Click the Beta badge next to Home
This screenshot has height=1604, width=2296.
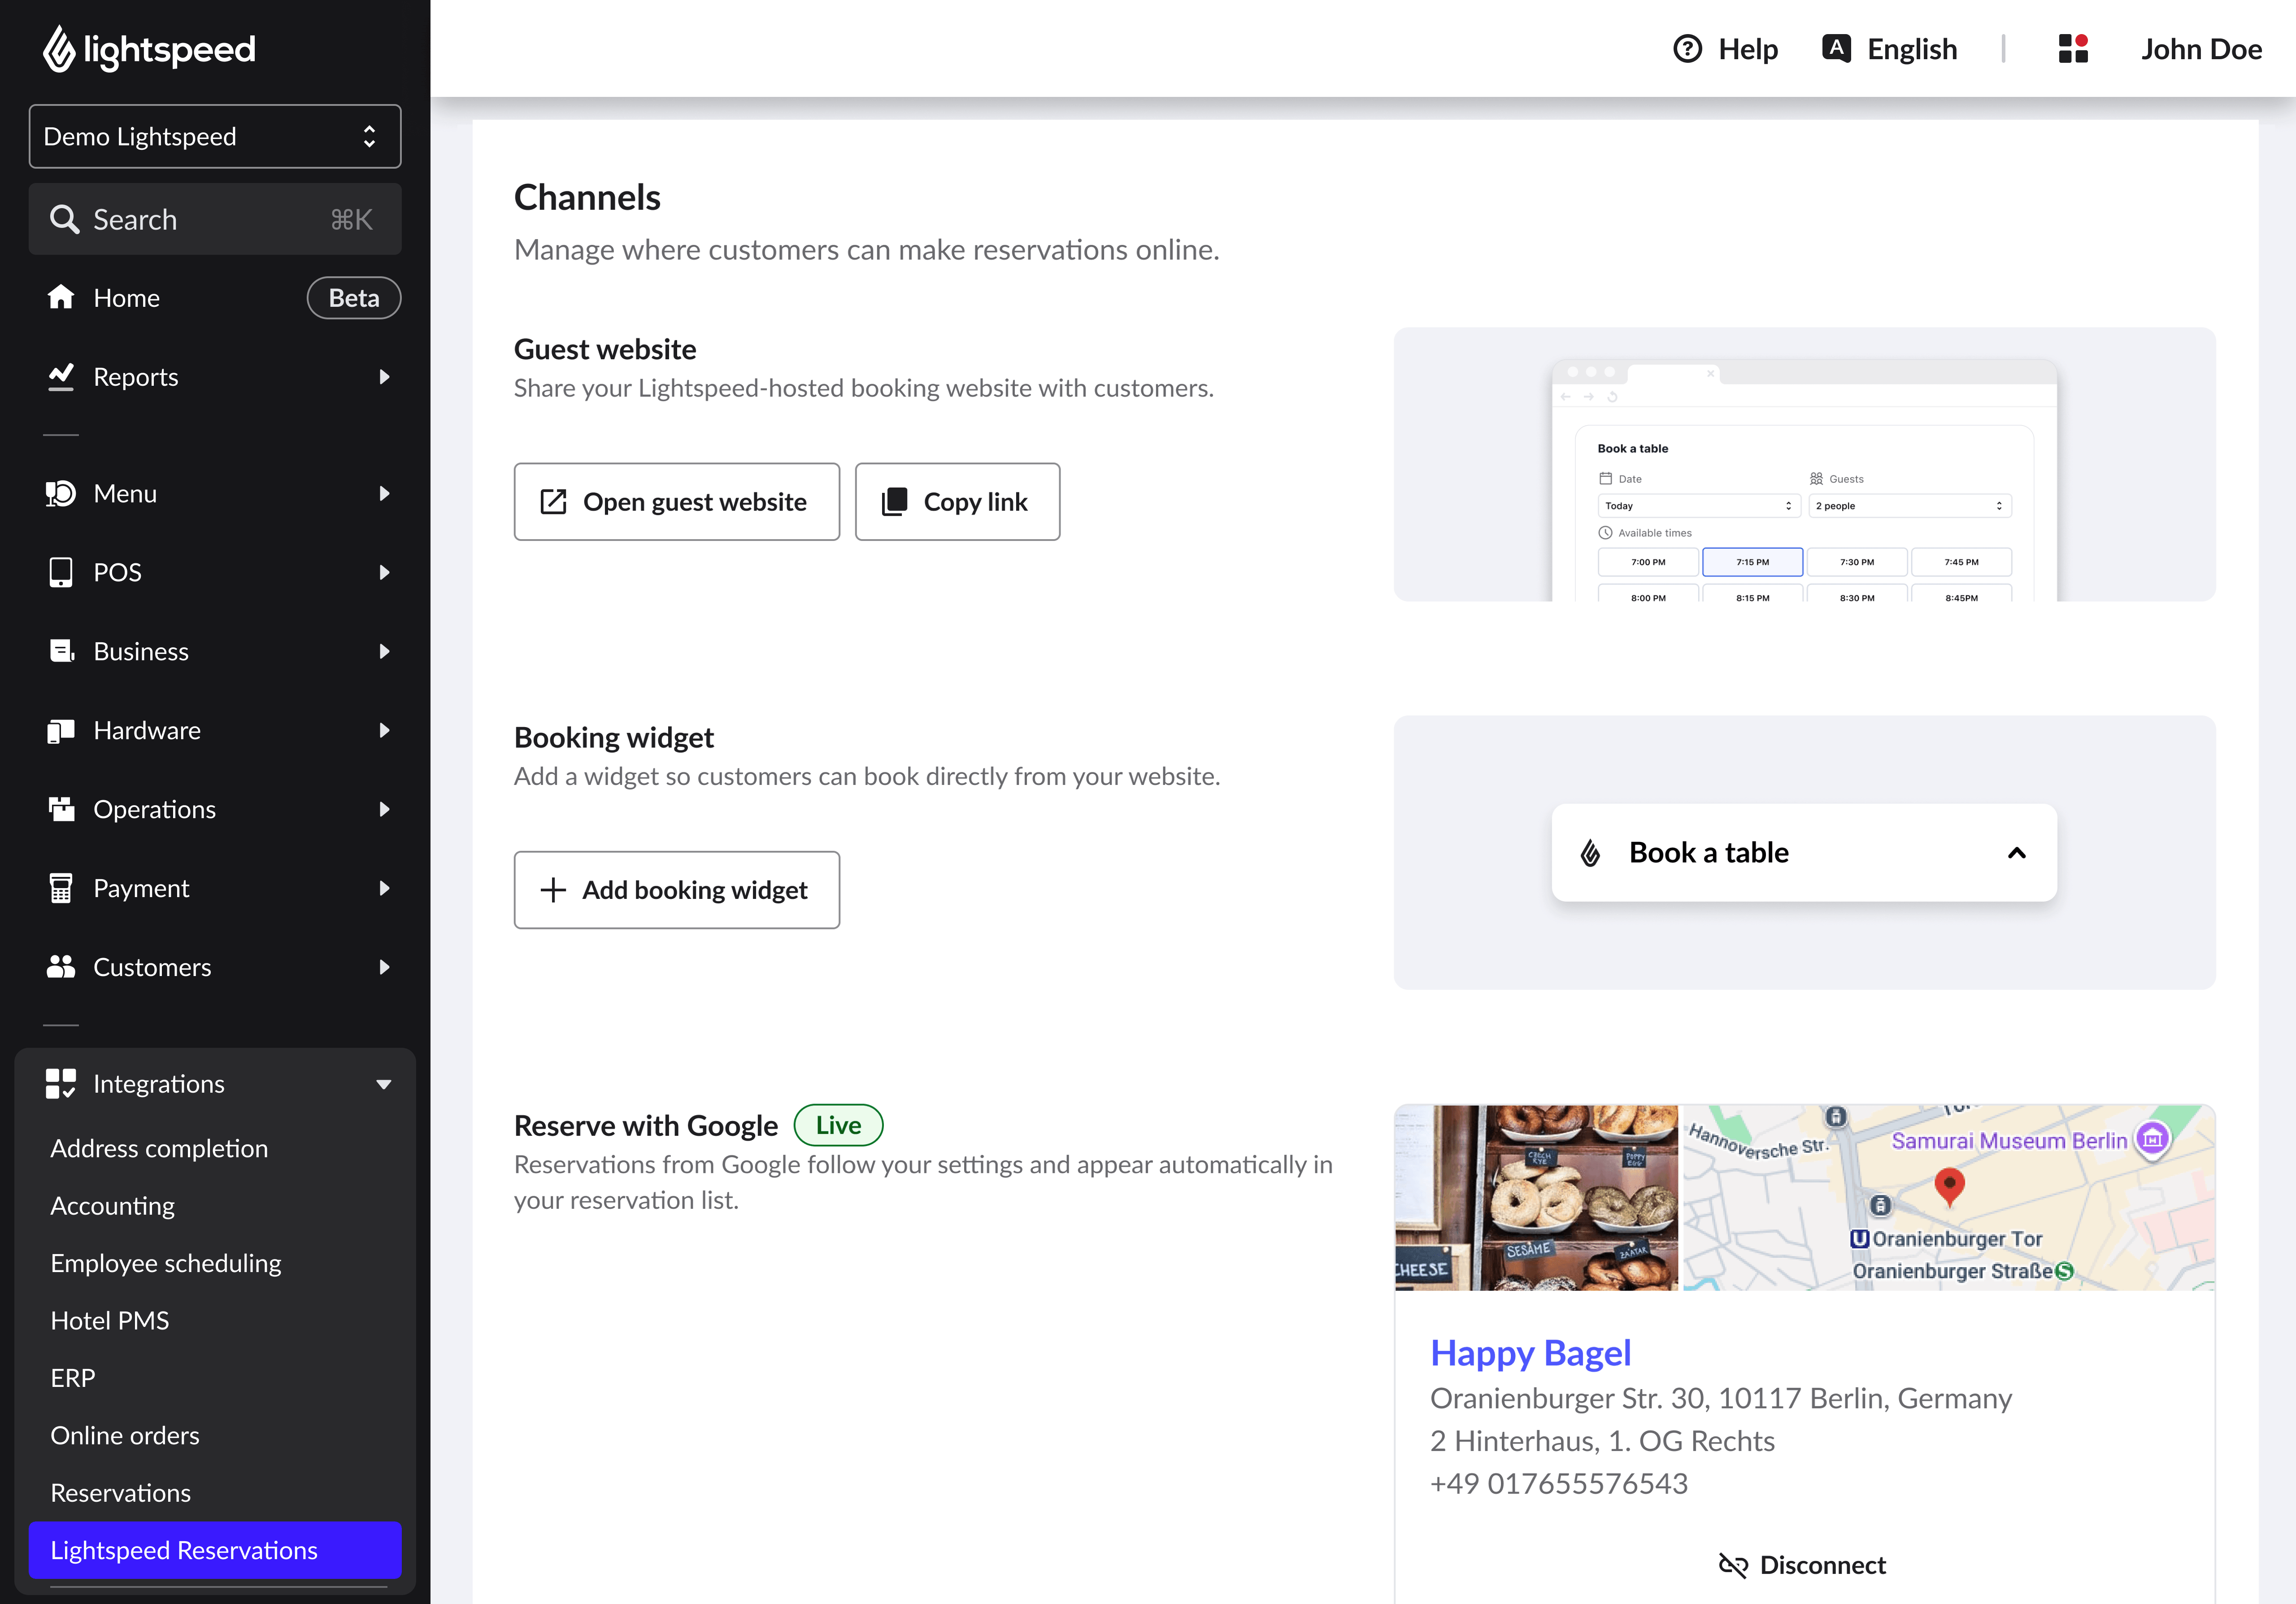click(x=354, y=298)
